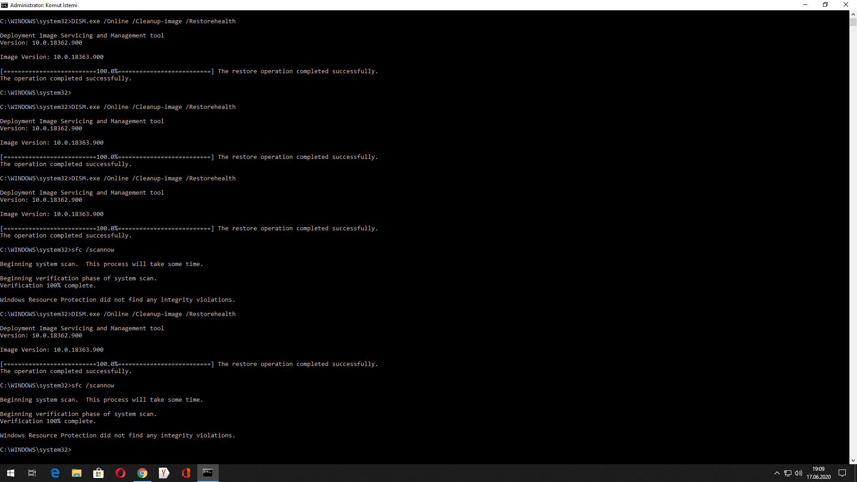
Task: Click the Show Desktop strip at the taskbar edge
Action: click(856, 473)
